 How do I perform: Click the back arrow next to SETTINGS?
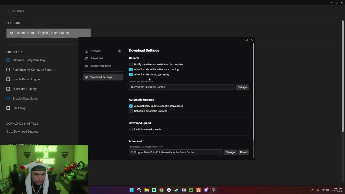[4, 11]
